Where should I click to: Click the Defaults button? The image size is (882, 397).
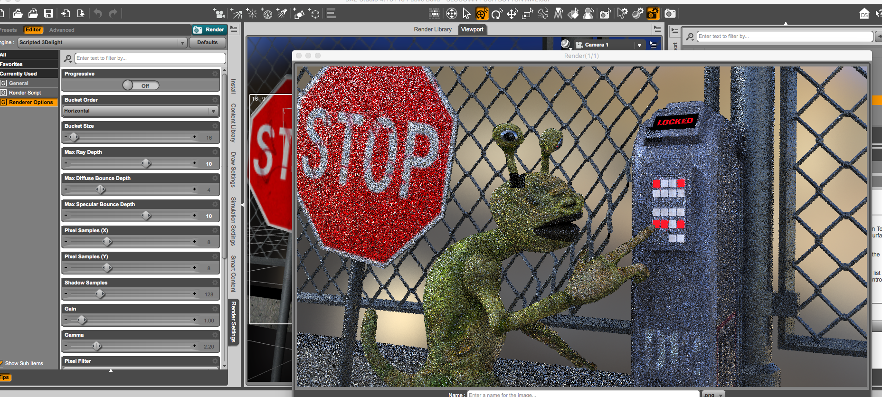tap(208, 42)
